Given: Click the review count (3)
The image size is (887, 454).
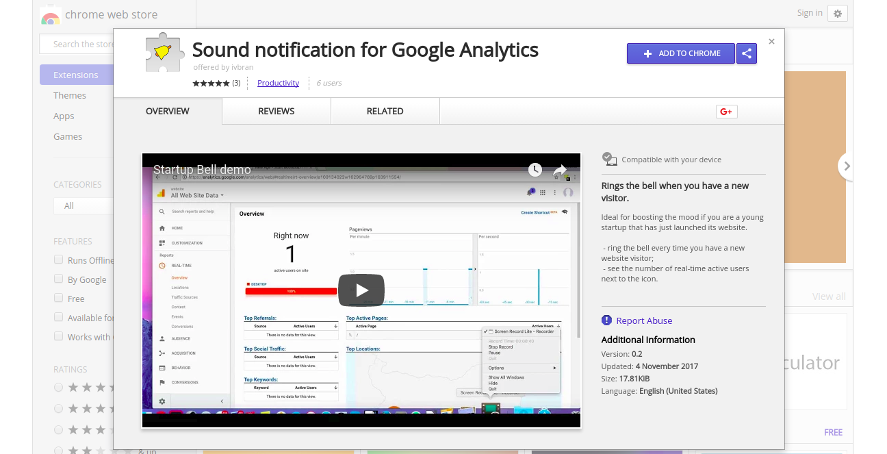Looking at the screenshot, I should [236, 83].
